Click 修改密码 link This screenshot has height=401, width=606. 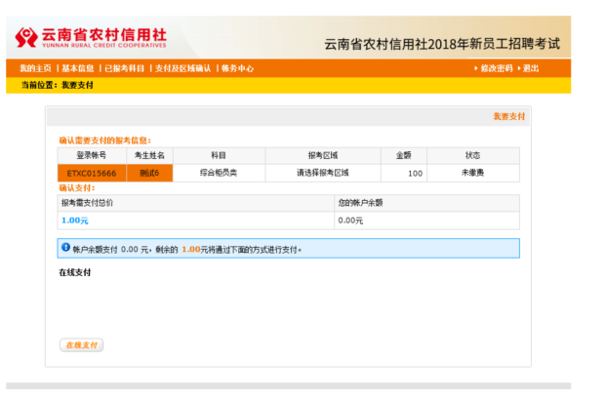(496, 68)
